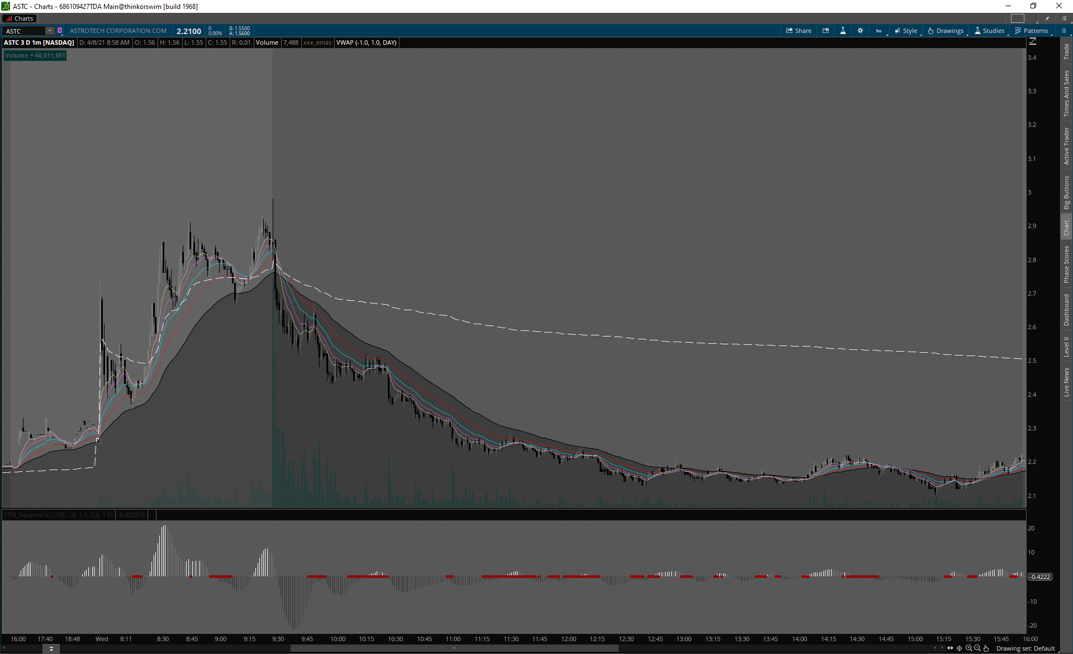Click the Share chart button

click(799, 31)
